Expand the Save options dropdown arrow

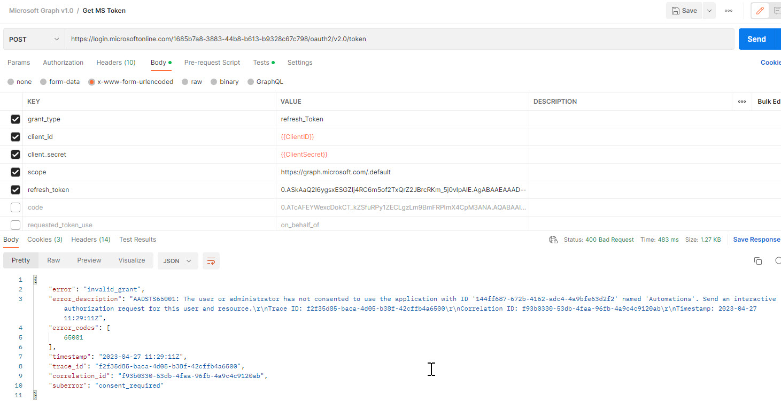709,11
